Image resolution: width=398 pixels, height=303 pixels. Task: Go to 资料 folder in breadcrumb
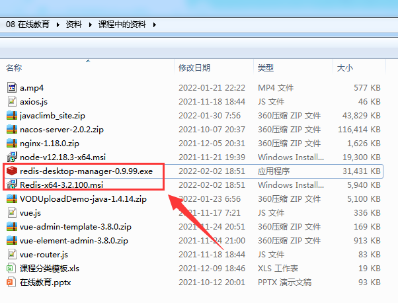pyautogui.click(x=74, y=24)
